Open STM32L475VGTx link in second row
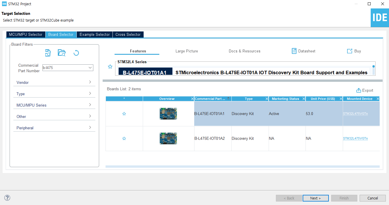 (x=355, y=139)
